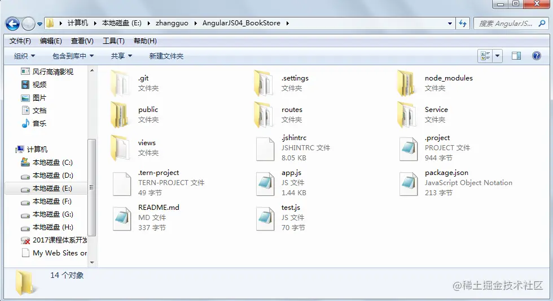This screenshot has height=301, width=553.
Task: Select 本地磁盘 (E:) in the breadcrumb
Action: (x=122, y=23)
